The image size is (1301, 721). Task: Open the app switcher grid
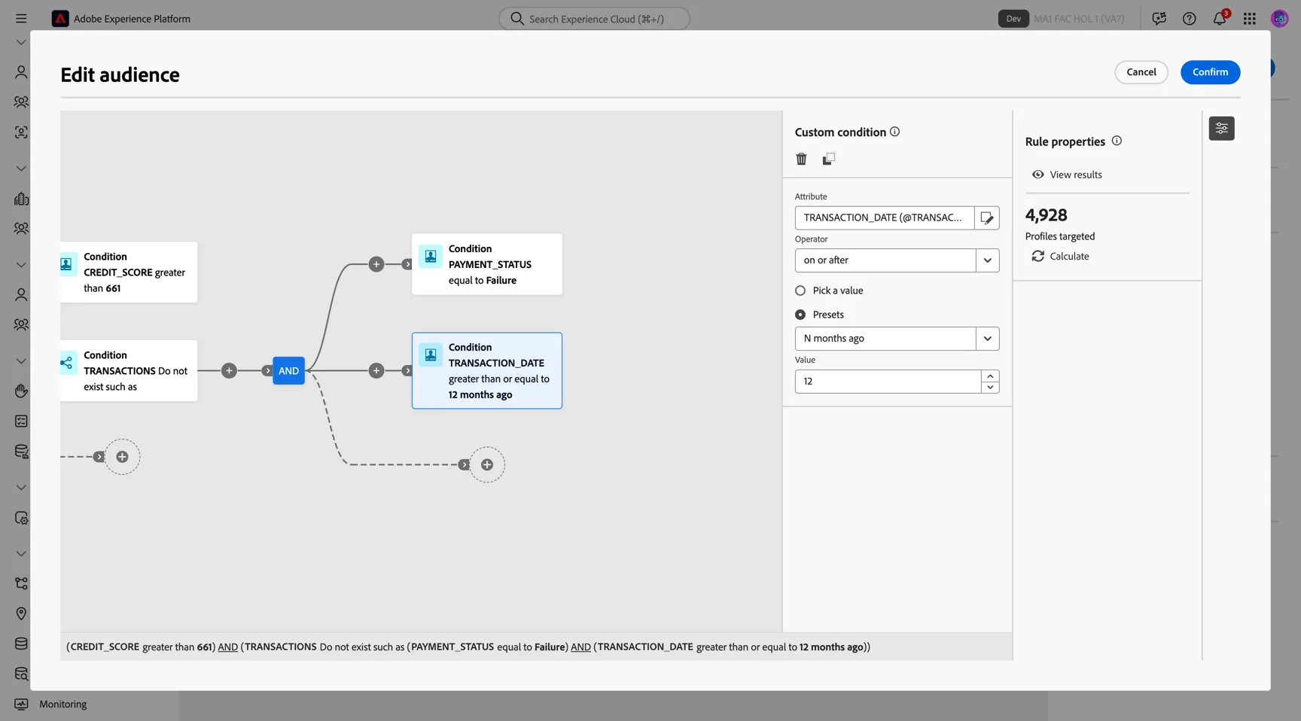[x=1250, y=19]
